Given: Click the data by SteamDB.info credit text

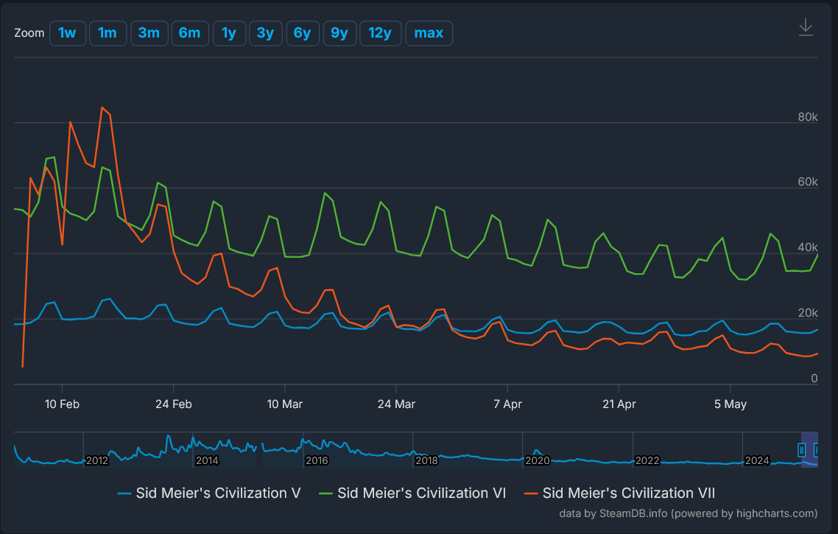Looking at the screenshot, I should pos(689,513).
